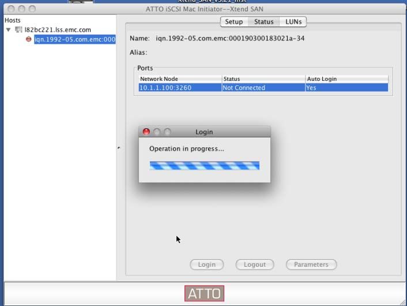Click the Not Connected status cell
Image resolution: width=407 pixels, height=306 pixels.
click(263, 88)
